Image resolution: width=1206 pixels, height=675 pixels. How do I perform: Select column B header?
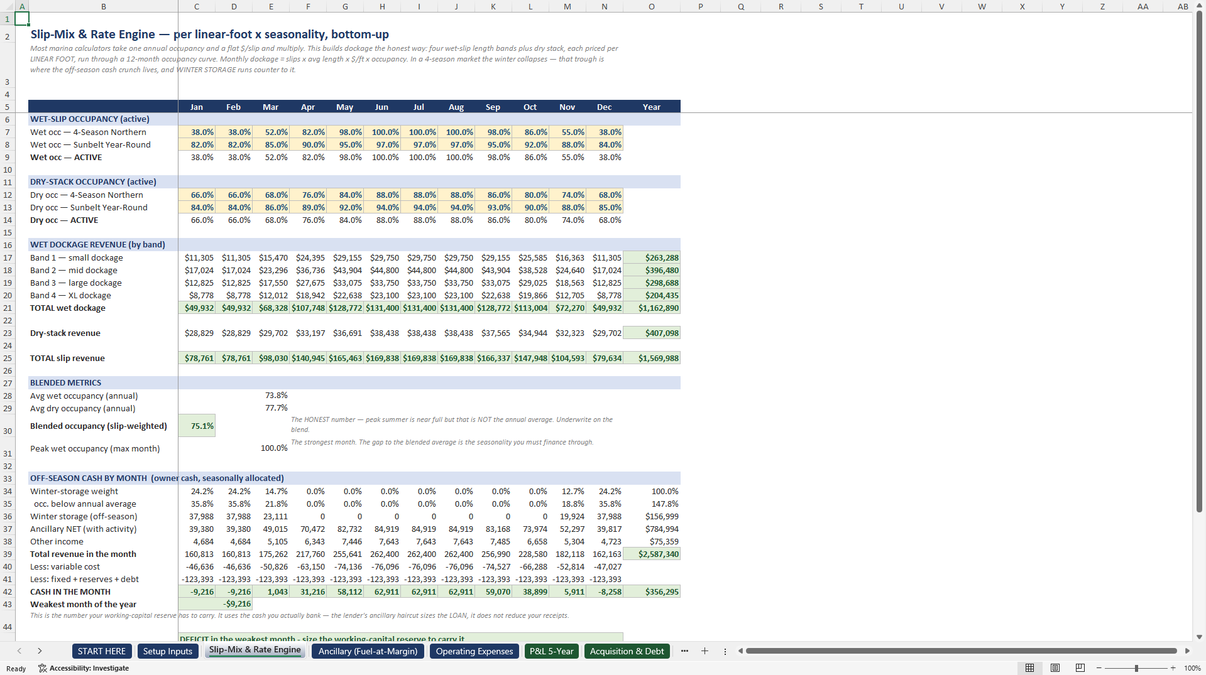[103, 6]
